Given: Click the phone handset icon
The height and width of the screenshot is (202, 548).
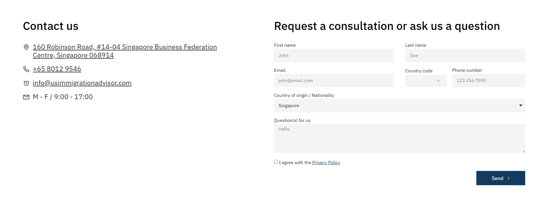Looking at the screenshot, I should pos(26,69).
